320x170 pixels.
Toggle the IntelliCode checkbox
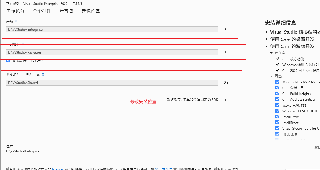277,117
